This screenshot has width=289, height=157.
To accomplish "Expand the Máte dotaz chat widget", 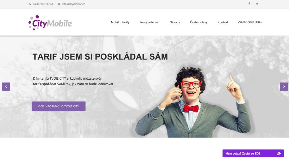I will pos(253,153).
